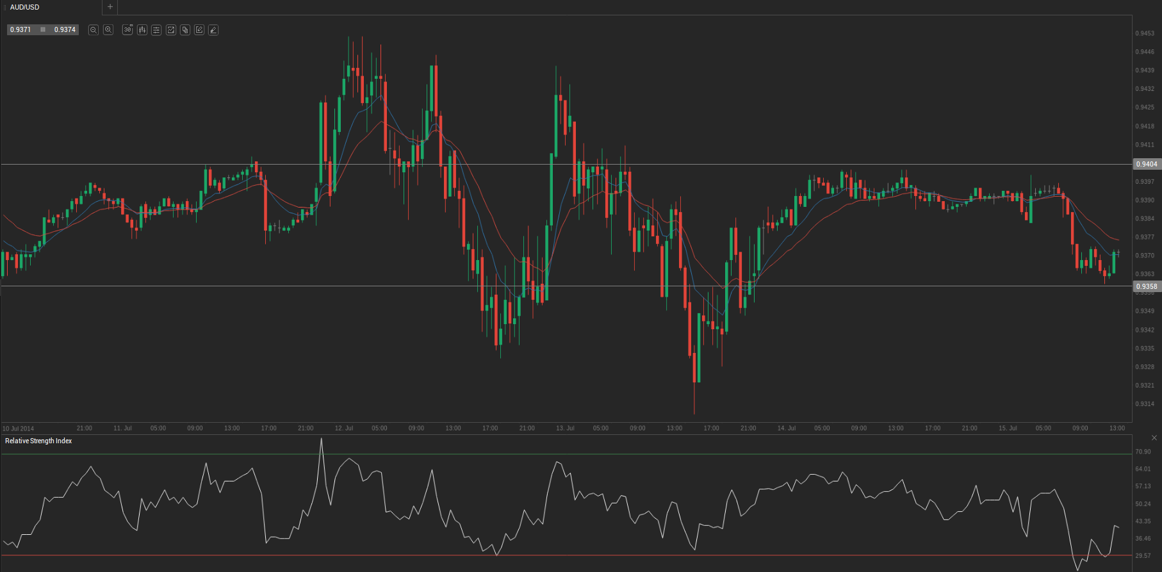The width and height of the screenshot is (1162, 572).
Task: Open the candlestick chart type menu
Action: [x=142, y=30]
